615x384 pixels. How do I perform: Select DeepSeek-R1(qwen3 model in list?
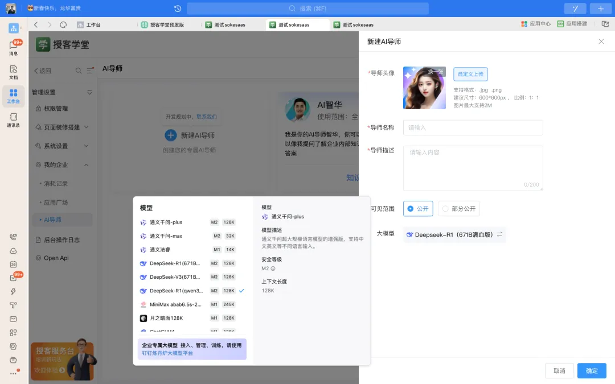click(x=175, y=291)
